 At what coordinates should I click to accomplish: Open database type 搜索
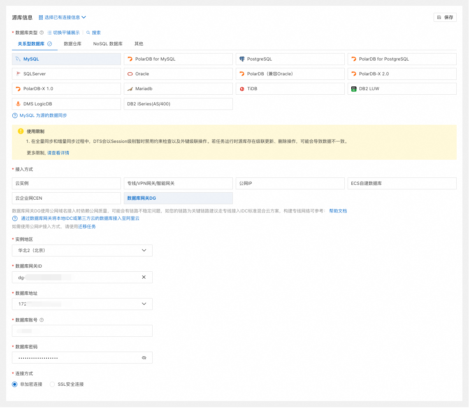click(93, 33)
